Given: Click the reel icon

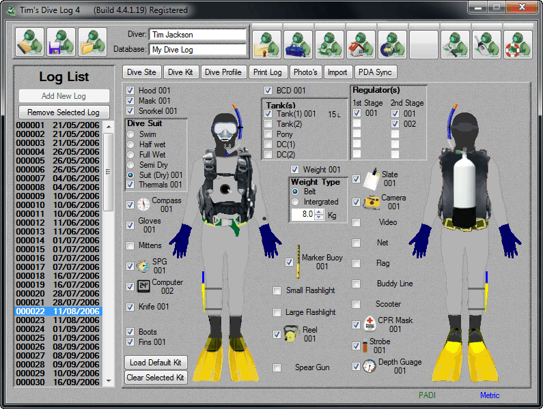Looking at the screenshot, I should 291,333.
